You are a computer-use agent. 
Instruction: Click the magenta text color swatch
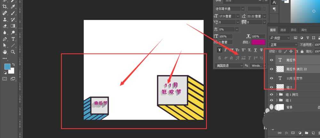pyautogui.click(x=258, y=42)
